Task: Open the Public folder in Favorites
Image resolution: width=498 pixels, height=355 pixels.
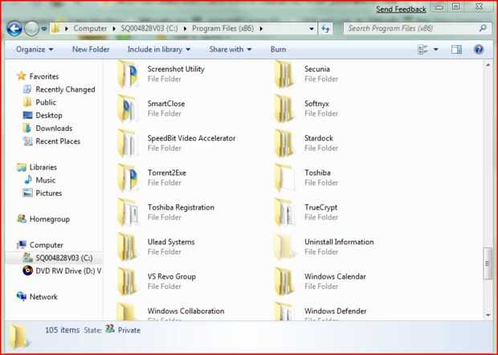Action: pos(46,103)
